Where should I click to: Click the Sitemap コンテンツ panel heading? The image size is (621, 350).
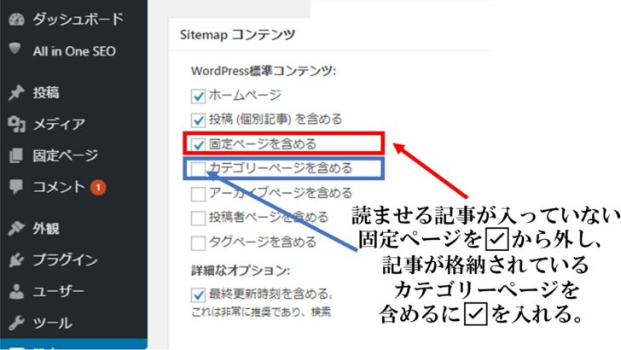coord(238,34)
